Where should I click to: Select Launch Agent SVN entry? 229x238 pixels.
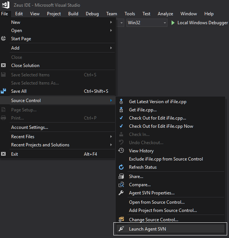(170, 229)
